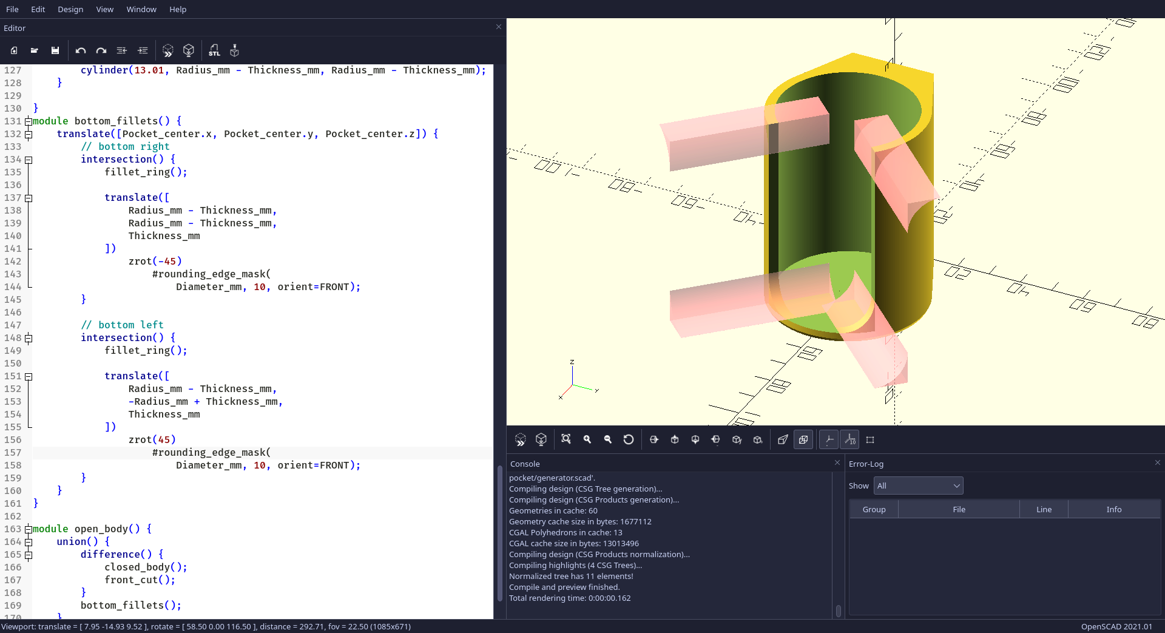The width and height of the screenshot is (1165, 633).
Task: Undo the last editor change
Action: pyautogui.click(x=80, y=50)
